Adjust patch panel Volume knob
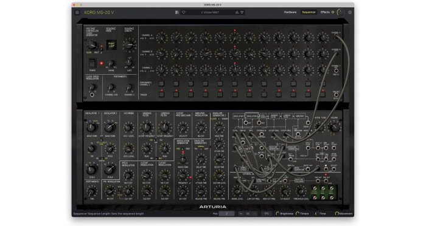 [334, 127]
